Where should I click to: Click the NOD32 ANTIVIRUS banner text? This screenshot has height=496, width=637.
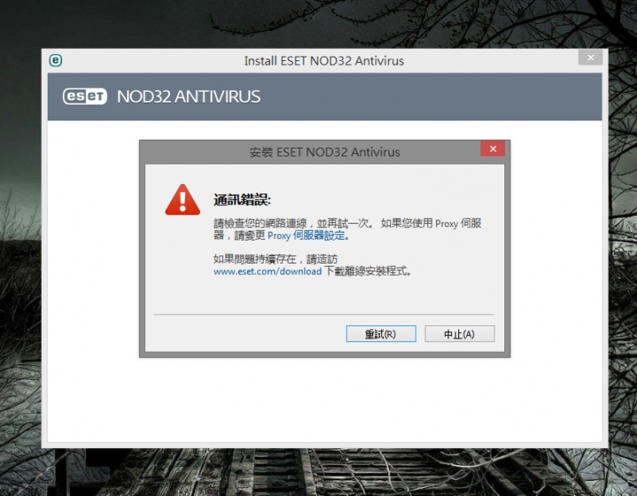pyautogui.click(x=188, y=96)
